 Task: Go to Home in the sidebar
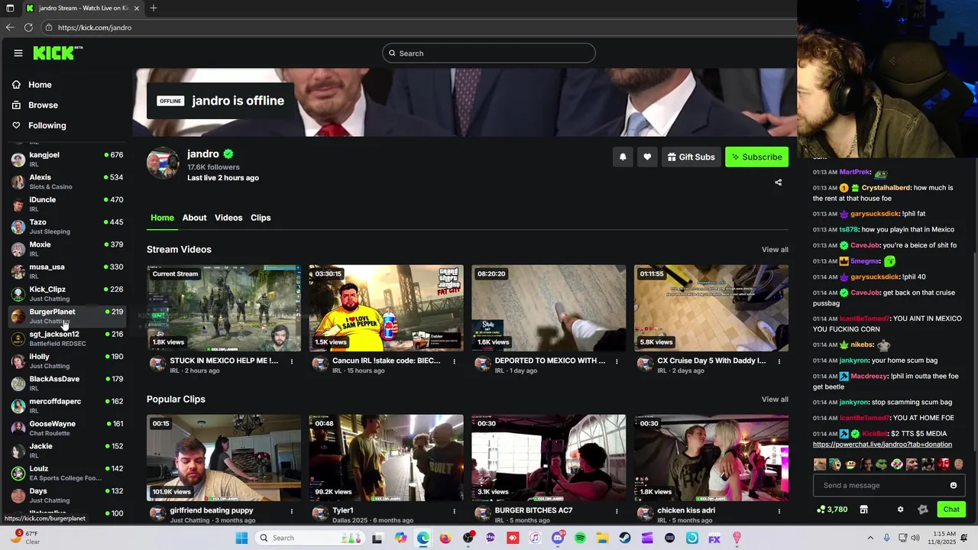pyautogui.click(x=40, y=85)
